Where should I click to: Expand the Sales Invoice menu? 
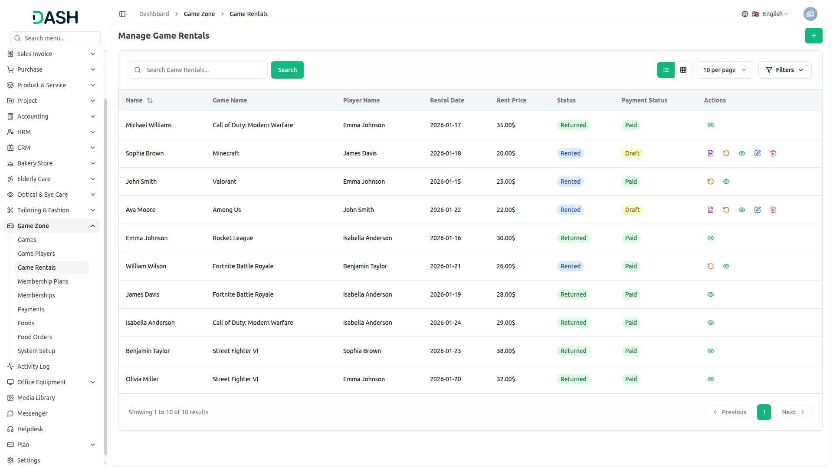52,54
